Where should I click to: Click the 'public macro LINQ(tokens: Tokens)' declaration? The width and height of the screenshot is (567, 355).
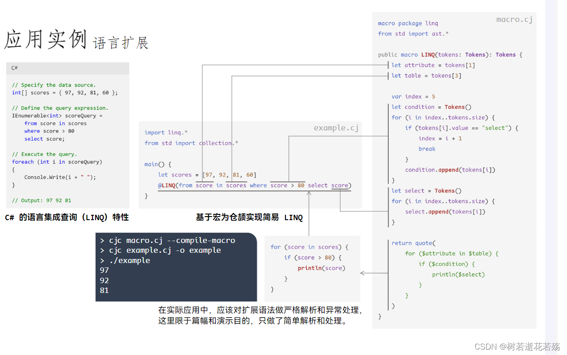click(x=450, y=55)
